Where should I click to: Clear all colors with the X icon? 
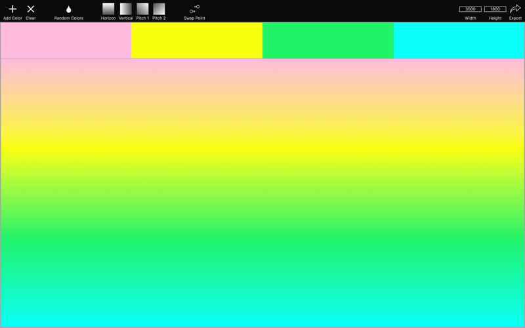click(x=31, y=9)
